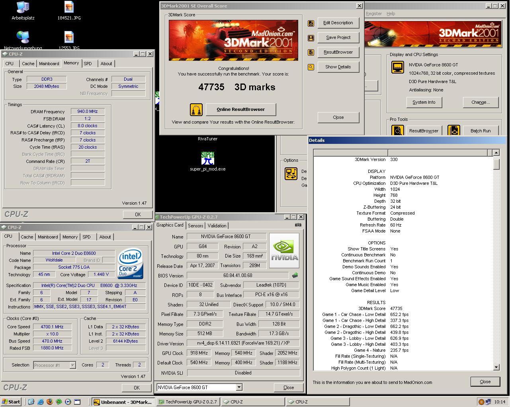
Task: Open the GPU selection dropdown in GPU-Z
Action: pyautogui.click(x=239, y=387)
